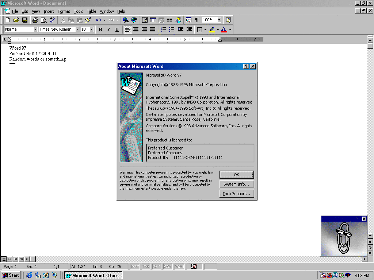Click the Save floppy disk icon
This screenshot has height=280, width=374.
tap(25, 20)
